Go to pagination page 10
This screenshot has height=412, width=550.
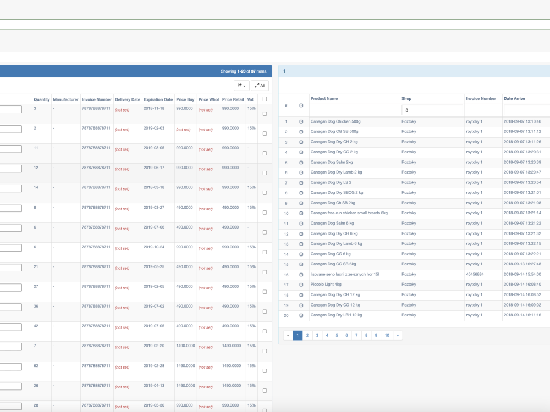pos(387,335)
